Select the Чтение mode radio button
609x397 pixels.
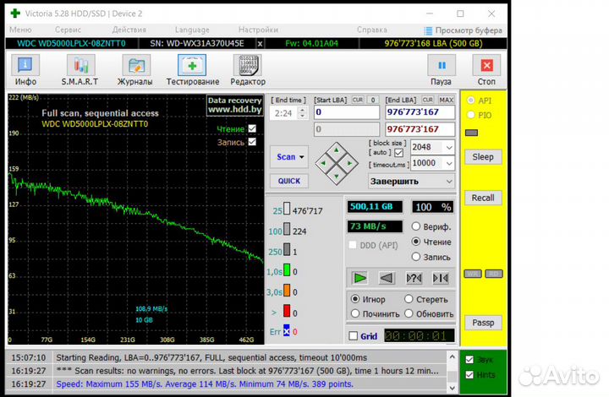(x=416, y=242)
